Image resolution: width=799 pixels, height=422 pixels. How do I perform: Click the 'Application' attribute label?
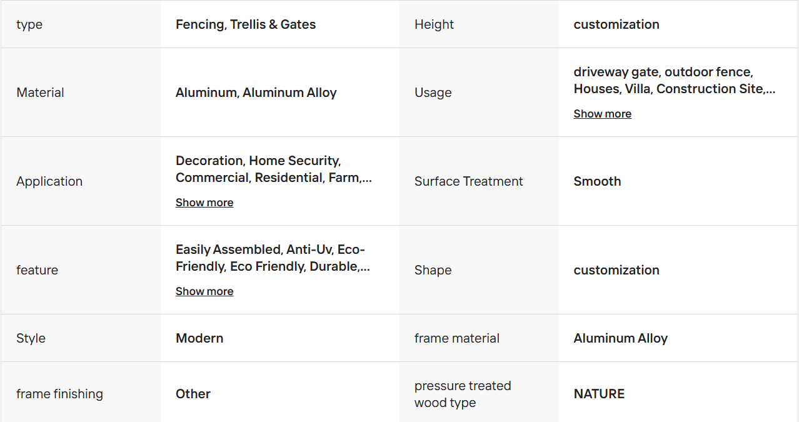click(49, 181)
